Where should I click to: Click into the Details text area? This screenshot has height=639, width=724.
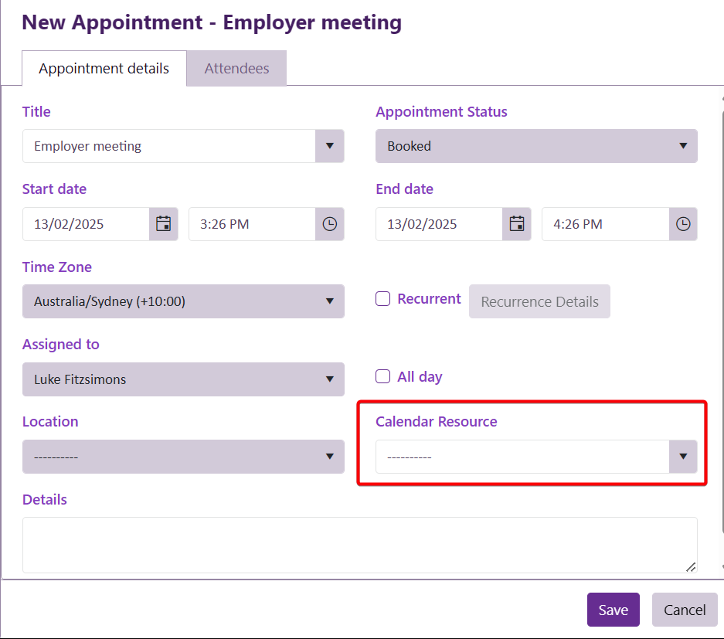coord(359,545)
